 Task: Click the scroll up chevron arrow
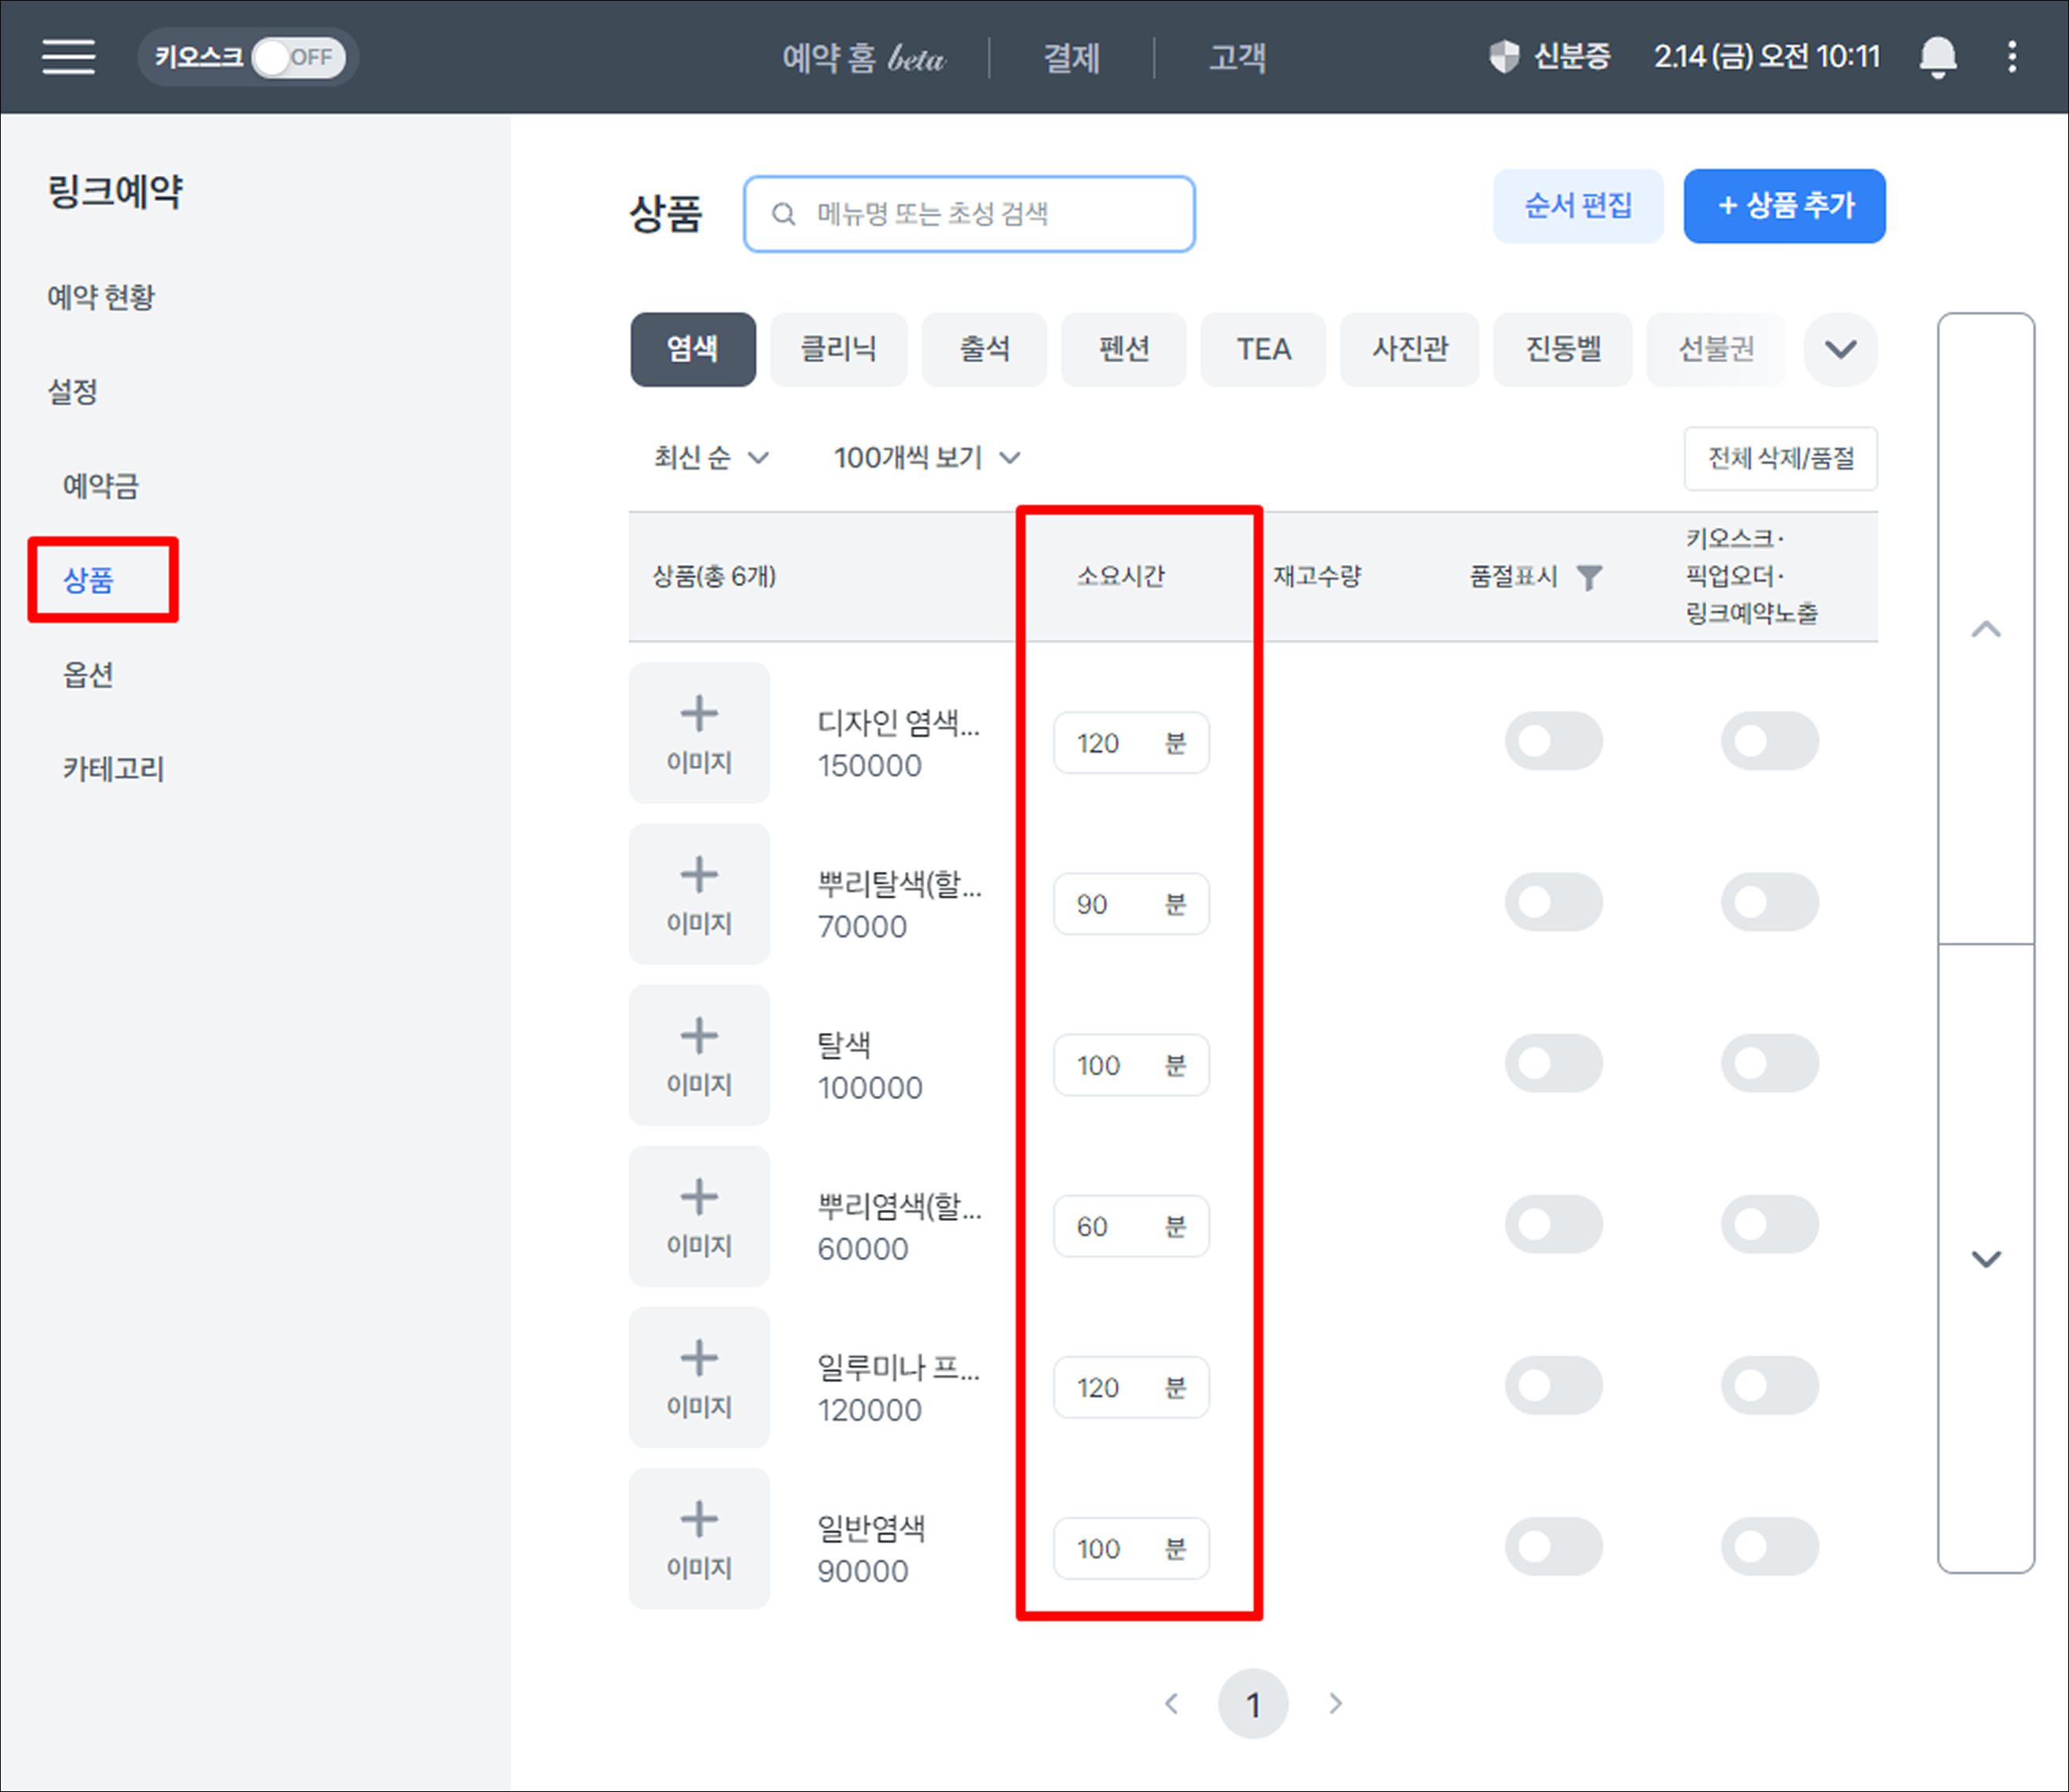1985,630
